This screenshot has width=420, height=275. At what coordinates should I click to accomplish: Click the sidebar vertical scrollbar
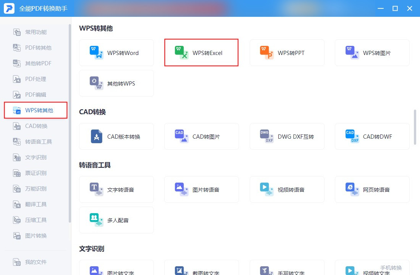click(70, 123)
